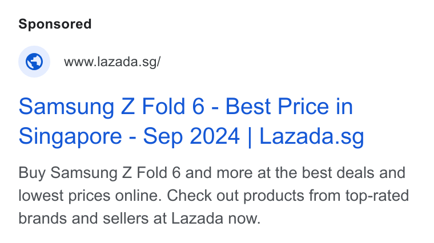The height and width of the screenshot is (243, 434).
Task: Click the ad description starting 'Buy Samsung Z Fold 6'
Action: [214, 196]
